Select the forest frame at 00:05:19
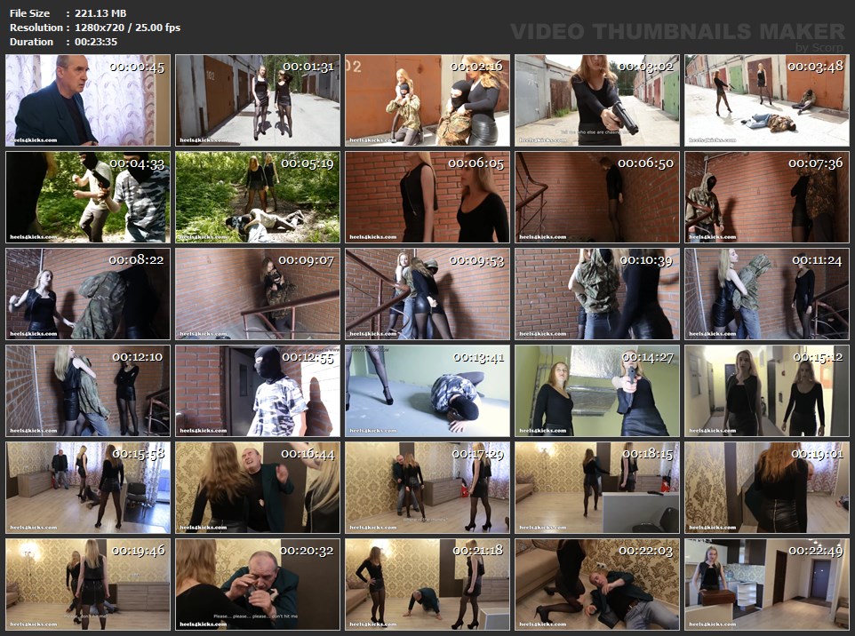855x636 pixels. click(258, 197)
